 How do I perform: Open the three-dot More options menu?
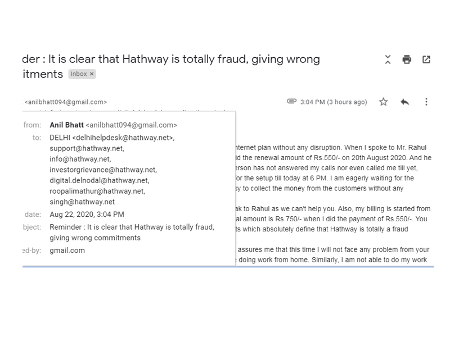426,102
